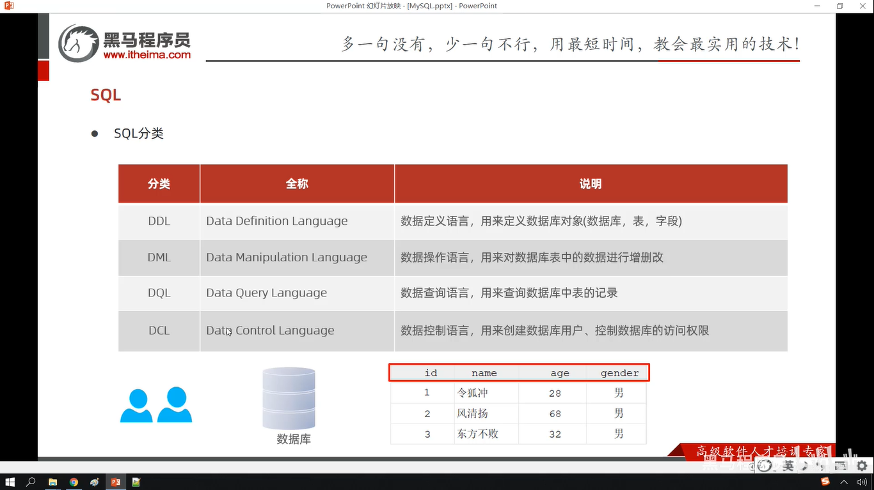Click Data Definition Language text

point(277,221)
